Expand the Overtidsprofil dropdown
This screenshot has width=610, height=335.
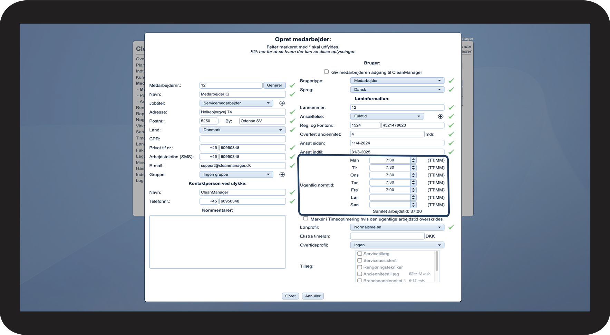(397, 245)
